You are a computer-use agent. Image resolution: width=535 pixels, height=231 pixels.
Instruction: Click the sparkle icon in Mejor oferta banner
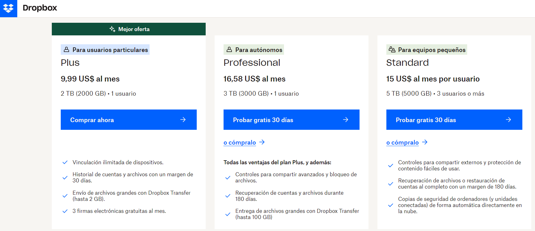tap(113, 29)
